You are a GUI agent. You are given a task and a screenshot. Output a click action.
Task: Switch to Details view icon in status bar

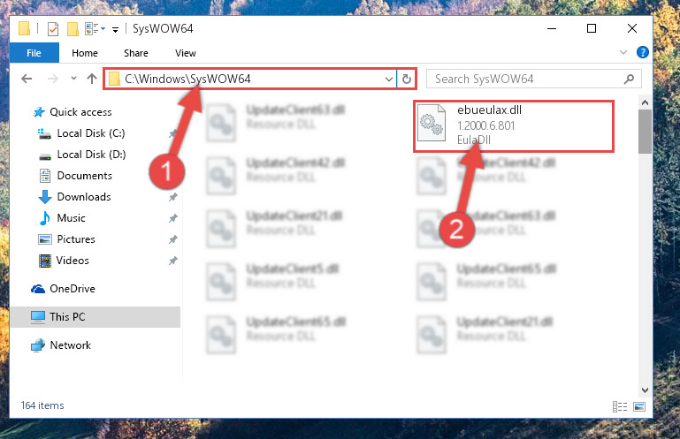pyautogui.click(x=620, y=406)
